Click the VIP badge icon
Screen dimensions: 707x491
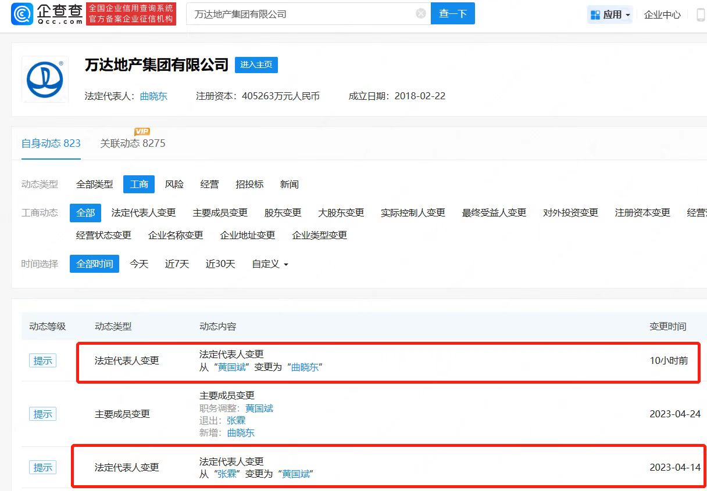[142, 131]
